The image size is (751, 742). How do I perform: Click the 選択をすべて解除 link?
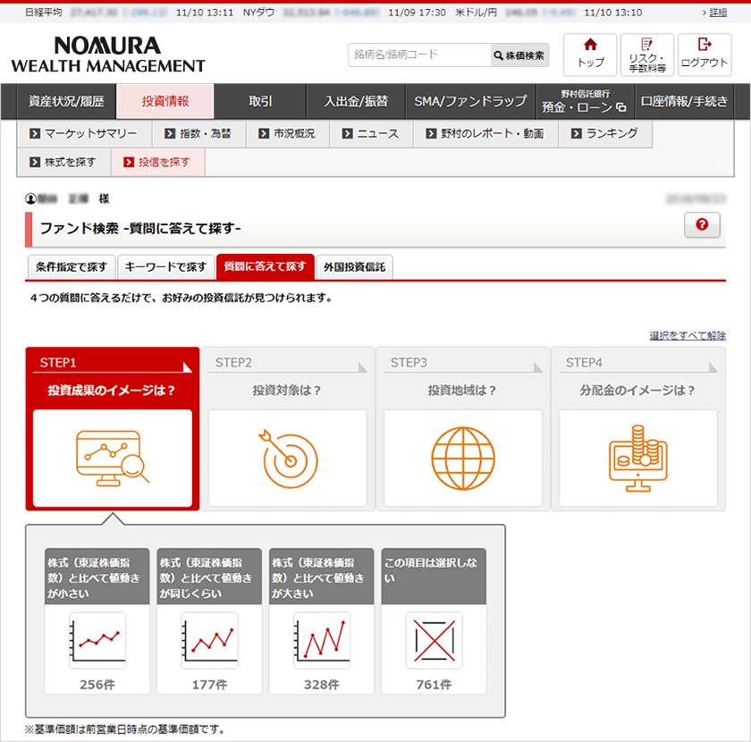pos(687,336)
